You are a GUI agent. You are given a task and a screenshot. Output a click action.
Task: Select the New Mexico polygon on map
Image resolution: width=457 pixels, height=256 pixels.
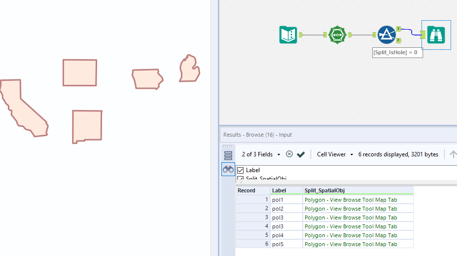tap(87, 127)
